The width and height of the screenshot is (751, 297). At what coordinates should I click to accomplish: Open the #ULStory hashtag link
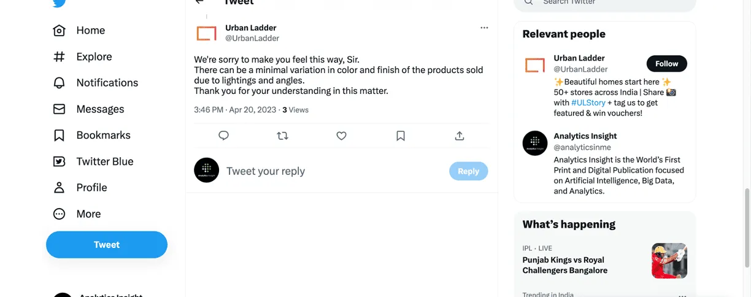click(588, 102)
